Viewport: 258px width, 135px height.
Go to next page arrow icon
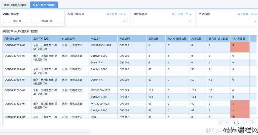tap(246, 123)
